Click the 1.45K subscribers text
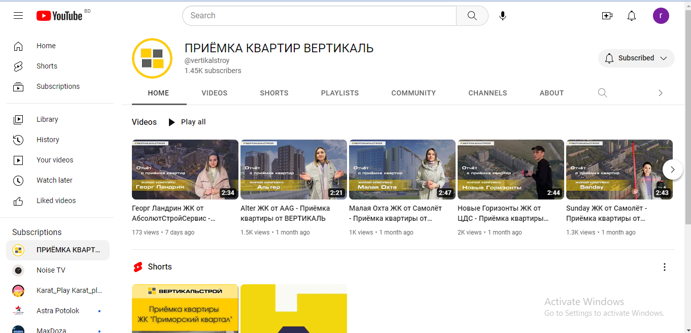This screenshot has height=333, width=691. pos(213,71)
